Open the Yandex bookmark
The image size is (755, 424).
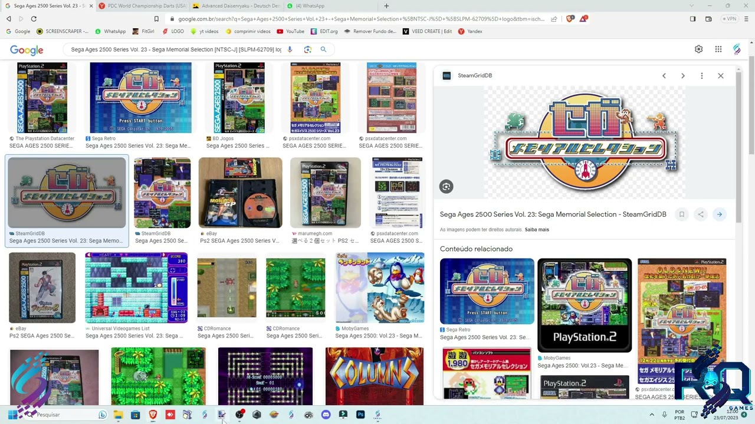click(470, 31)
